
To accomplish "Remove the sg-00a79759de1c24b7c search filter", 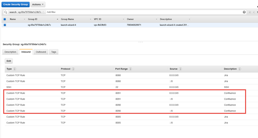I will tap(43, 12).
